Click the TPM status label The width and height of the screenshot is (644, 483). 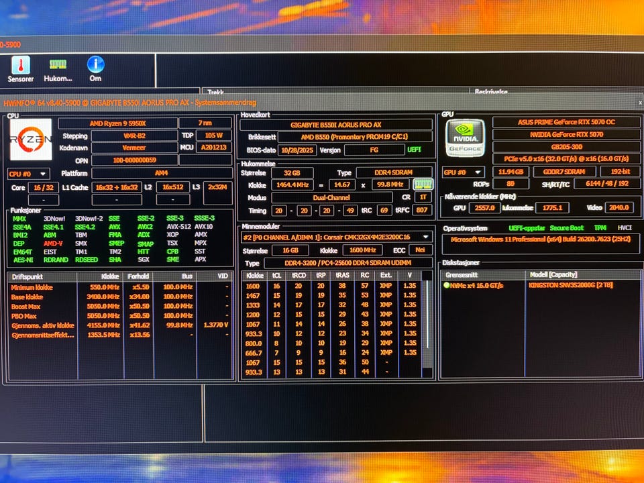pyautogui.click(x=600, y=227)
